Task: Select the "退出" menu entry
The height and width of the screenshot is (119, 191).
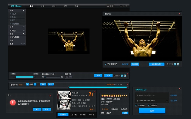Action: 11,43
